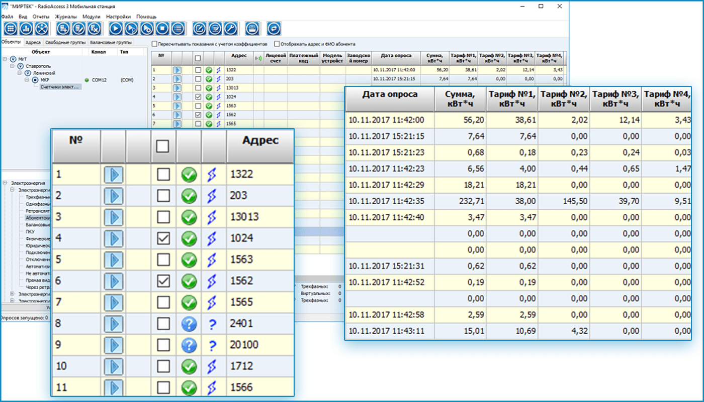Tick checkbox for address 20100 in inset
The height and width of the screenshot is (402, 704).
point(163,345)
